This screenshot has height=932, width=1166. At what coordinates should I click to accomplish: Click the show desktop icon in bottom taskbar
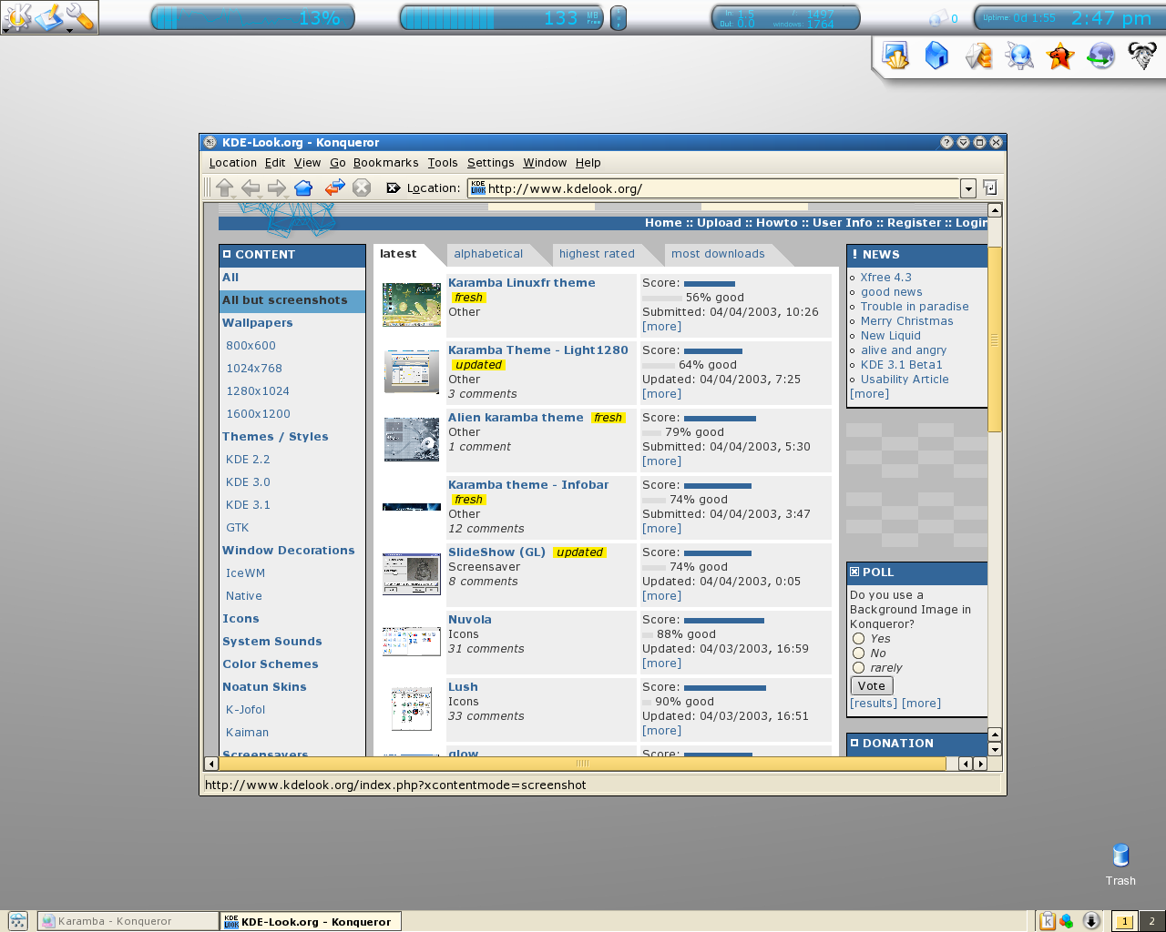(17, 921)
